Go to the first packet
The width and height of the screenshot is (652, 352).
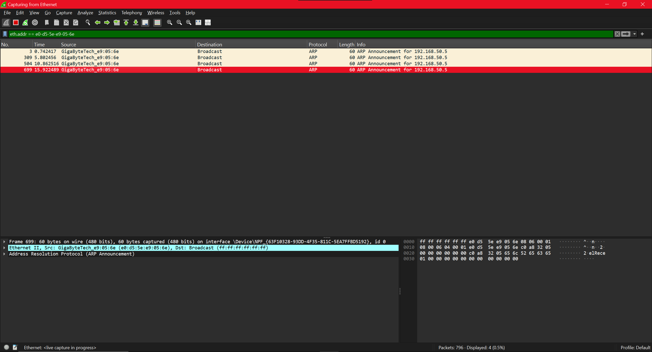(x=126, y=22)
